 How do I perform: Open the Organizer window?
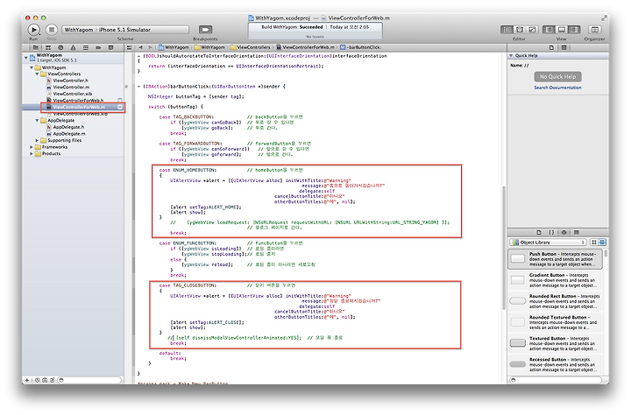[x=594, y=30]
